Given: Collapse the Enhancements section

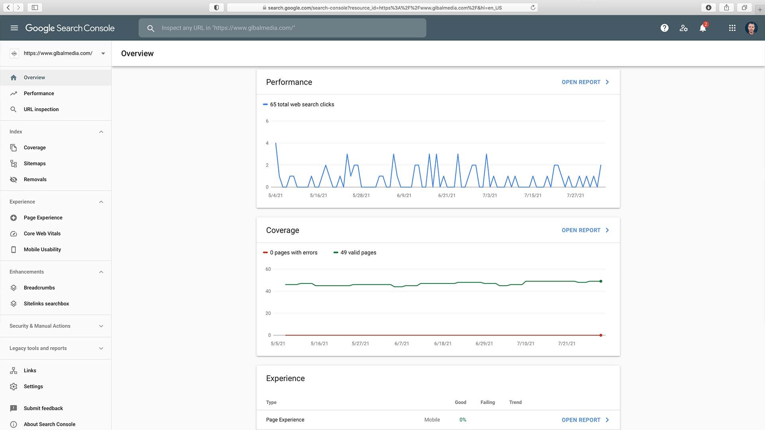Looking at the screenshot, I should click(101, 272).
